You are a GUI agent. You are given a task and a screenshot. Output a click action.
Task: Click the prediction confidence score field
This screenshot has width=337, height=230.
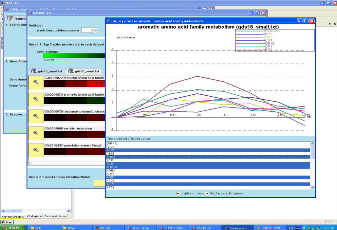coord(87,30)
